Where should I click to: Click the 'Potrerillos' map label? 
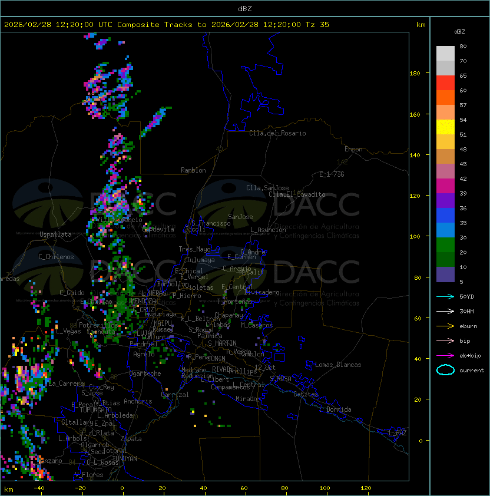98,325
